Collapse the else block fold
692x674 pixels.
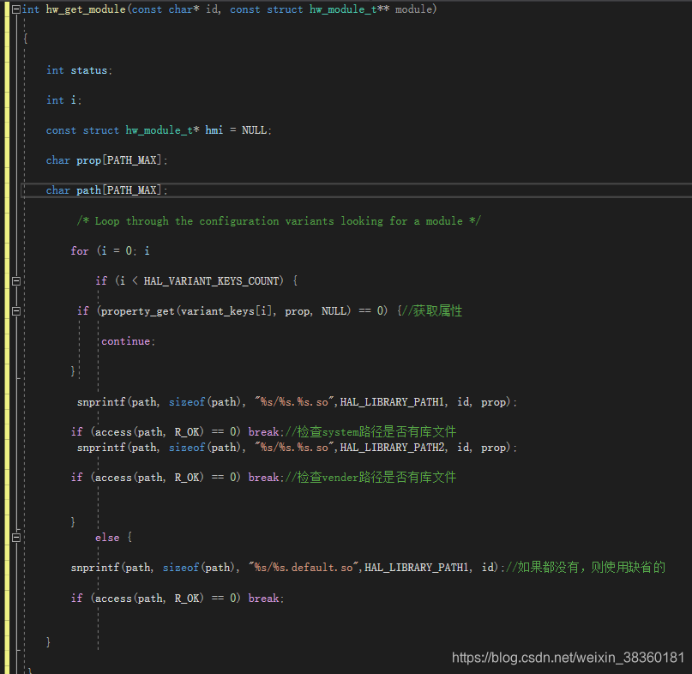[x=16, y=538]
